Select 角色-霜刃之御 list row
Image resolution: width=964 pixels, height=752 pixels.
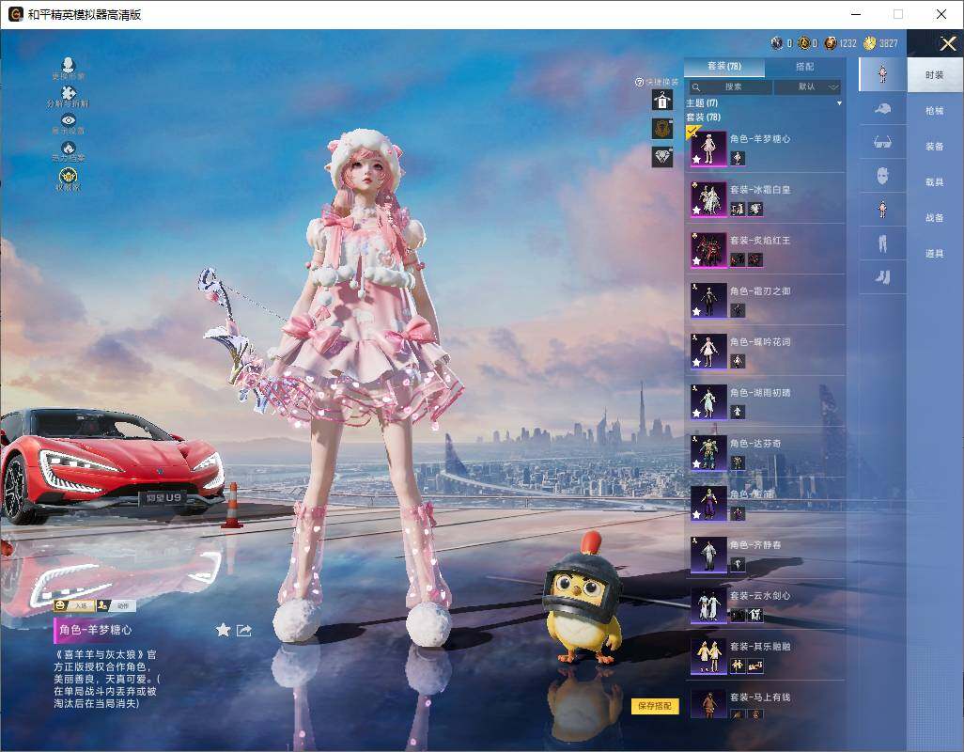[x=765, y=300]
